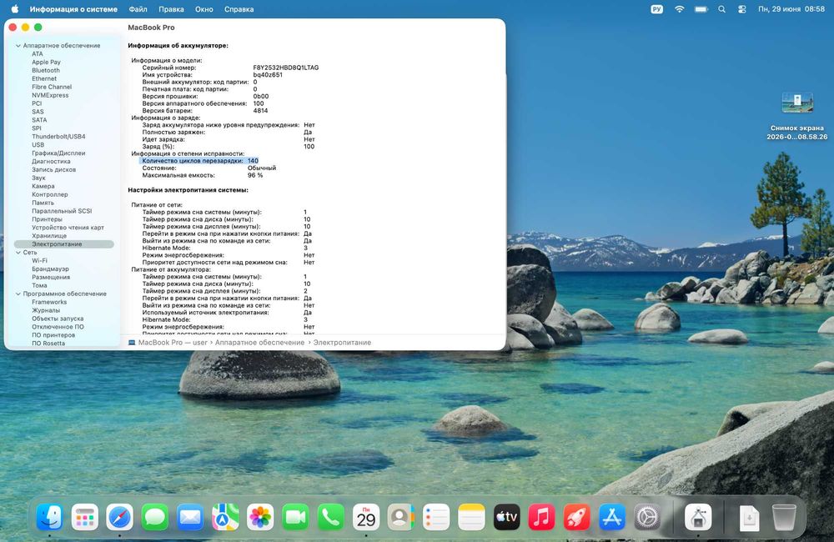Screen dimensions: 834x542
Task: Select Камера in the sidebar
Action: point(43,186)
